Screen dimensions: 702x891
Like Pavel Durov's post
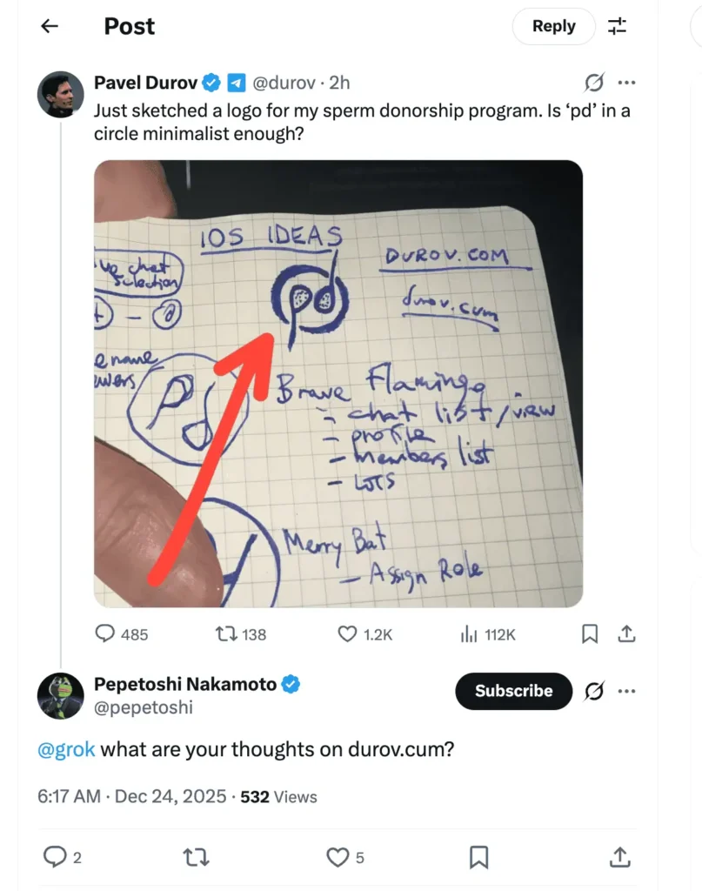pyautogui.click(x=346, y=634)
